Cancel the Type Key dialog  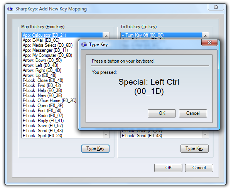pos(193,113)
